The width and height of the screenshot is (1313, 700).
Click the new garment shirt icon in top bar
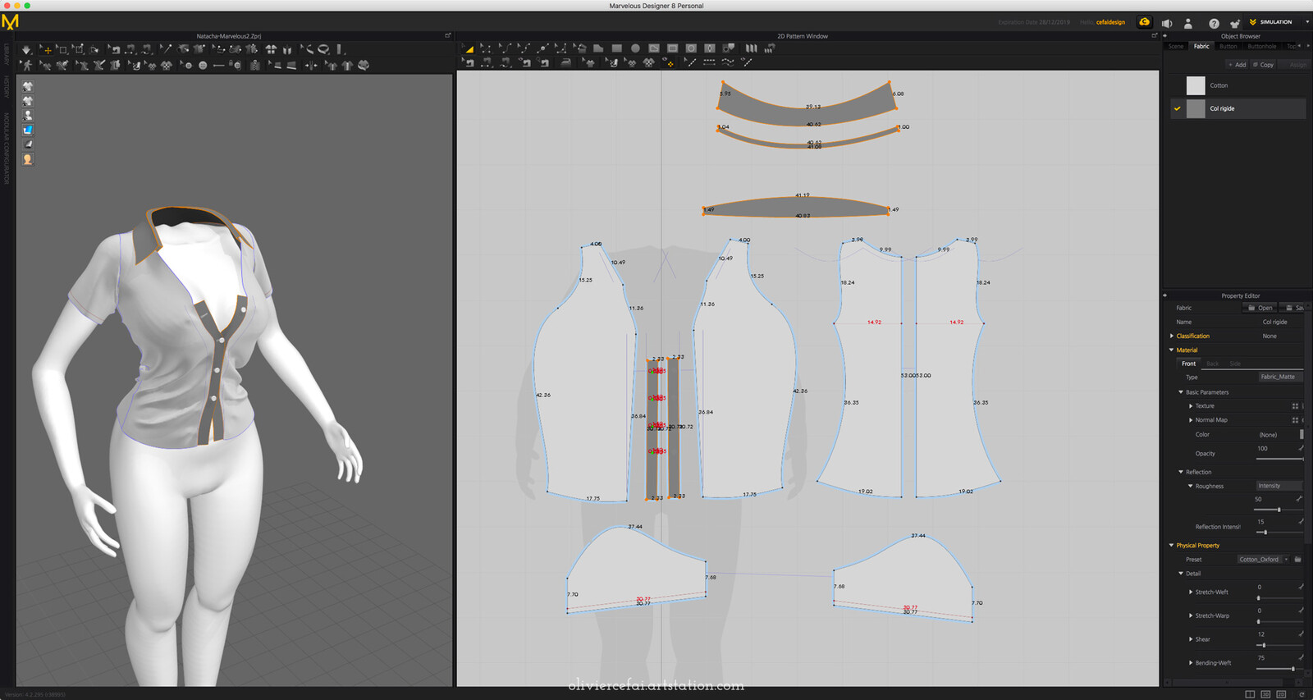coord(1234,23)
